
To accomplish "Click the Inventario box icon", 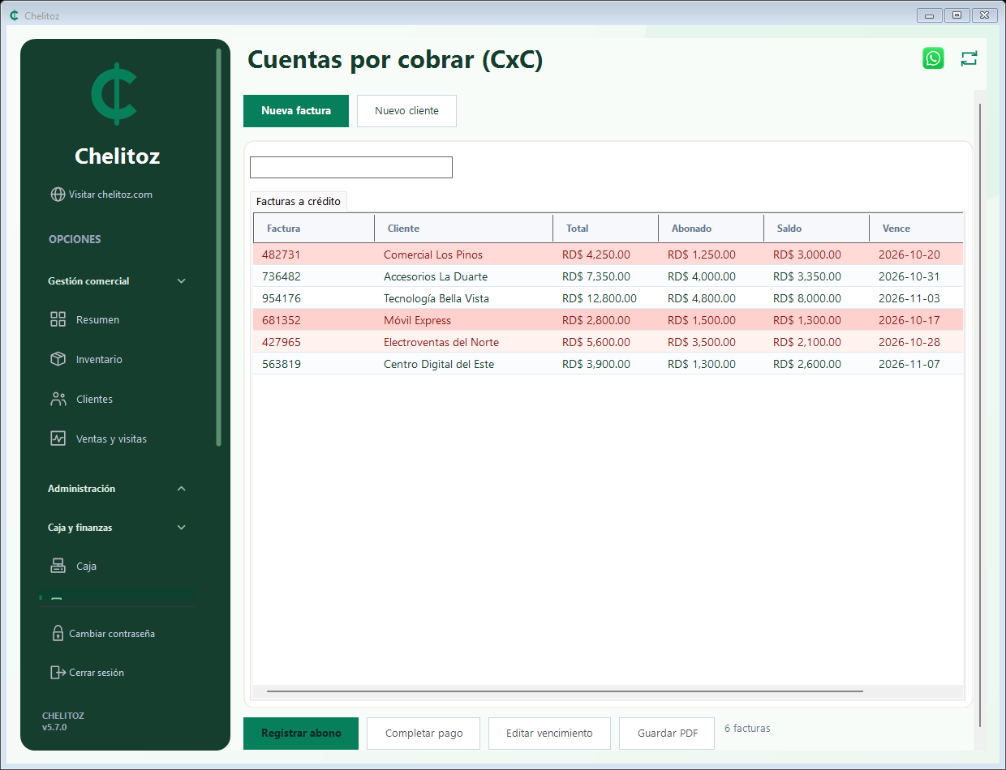I will click(x=58, y=359).
